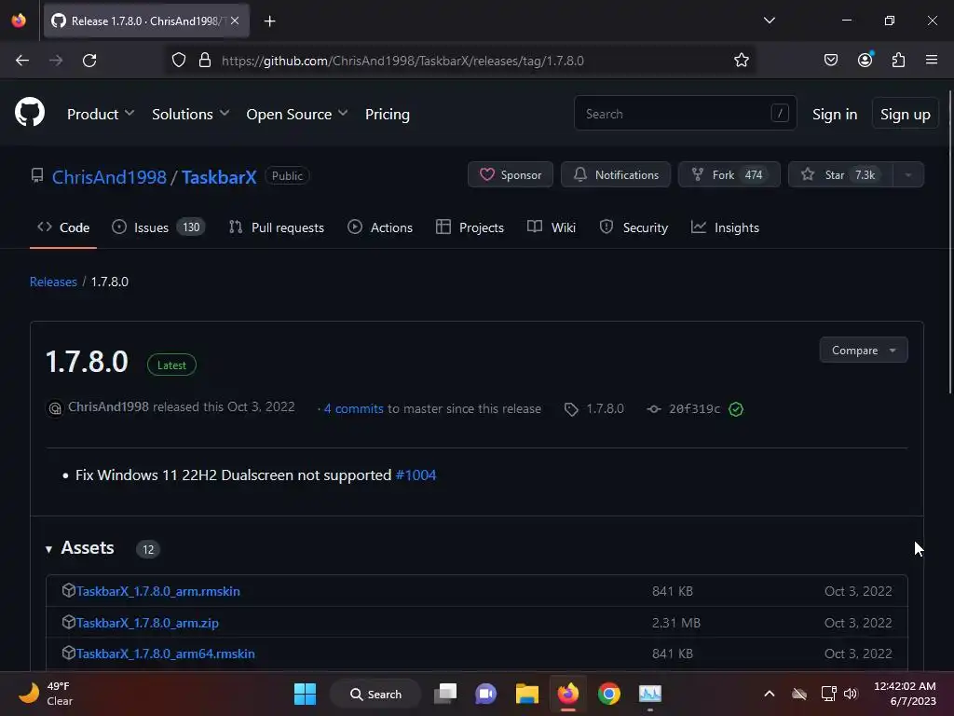Open issue #1004 link
This screenshot has width=954, height=716.
(x=416, y=475)
